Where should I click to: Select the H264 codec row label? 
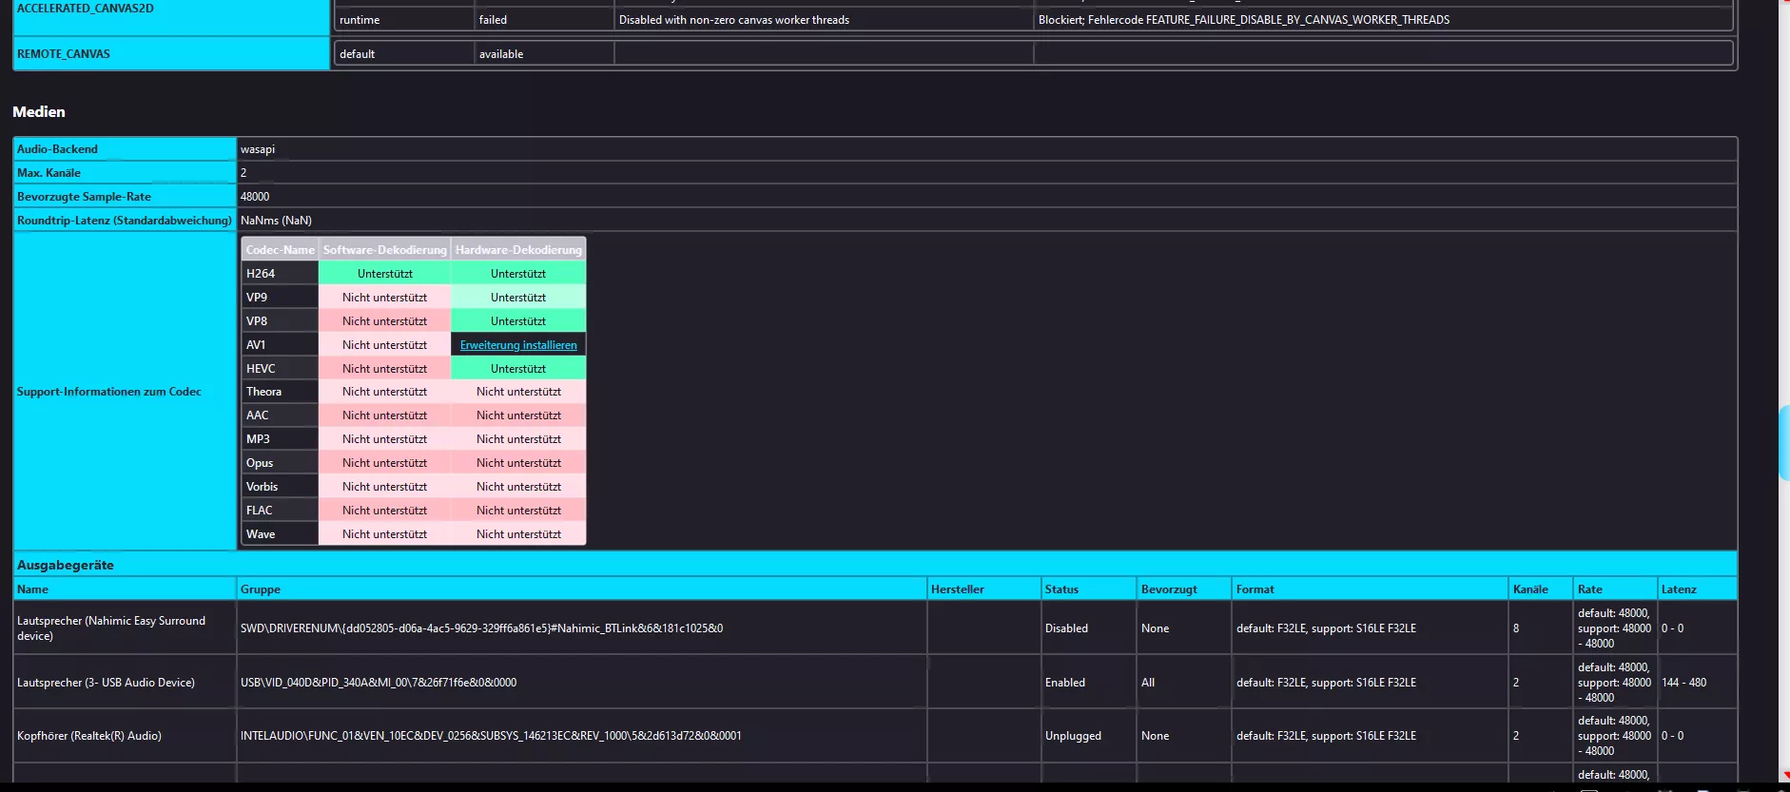261,274
